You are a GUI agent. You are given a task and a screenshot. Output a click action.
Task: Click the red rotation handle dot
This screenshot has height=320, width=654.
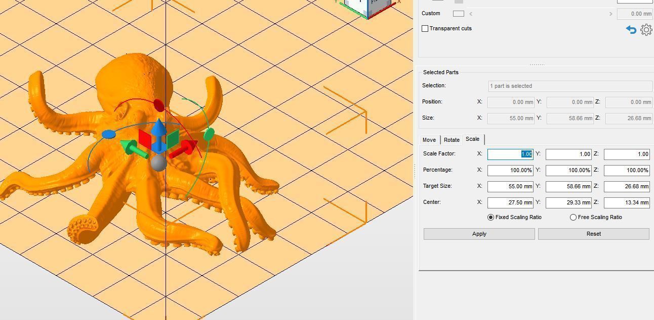tap(159, 106)
